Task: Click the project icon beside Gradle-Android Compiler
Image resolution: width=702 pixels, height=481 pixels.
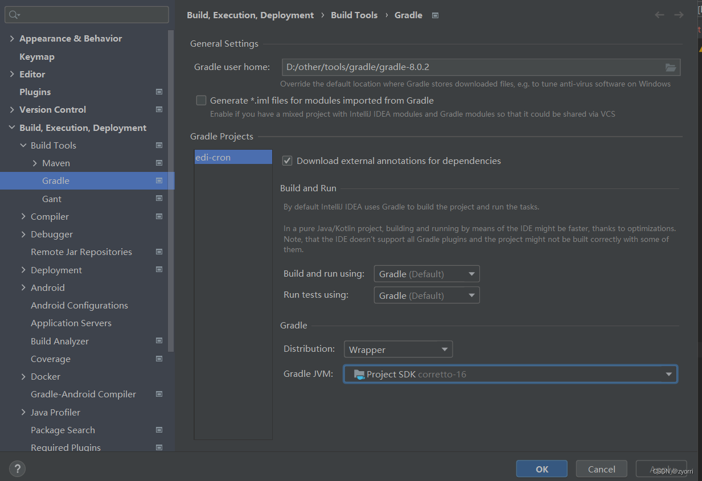Action: pyautogui.click(x=159, y=394)
